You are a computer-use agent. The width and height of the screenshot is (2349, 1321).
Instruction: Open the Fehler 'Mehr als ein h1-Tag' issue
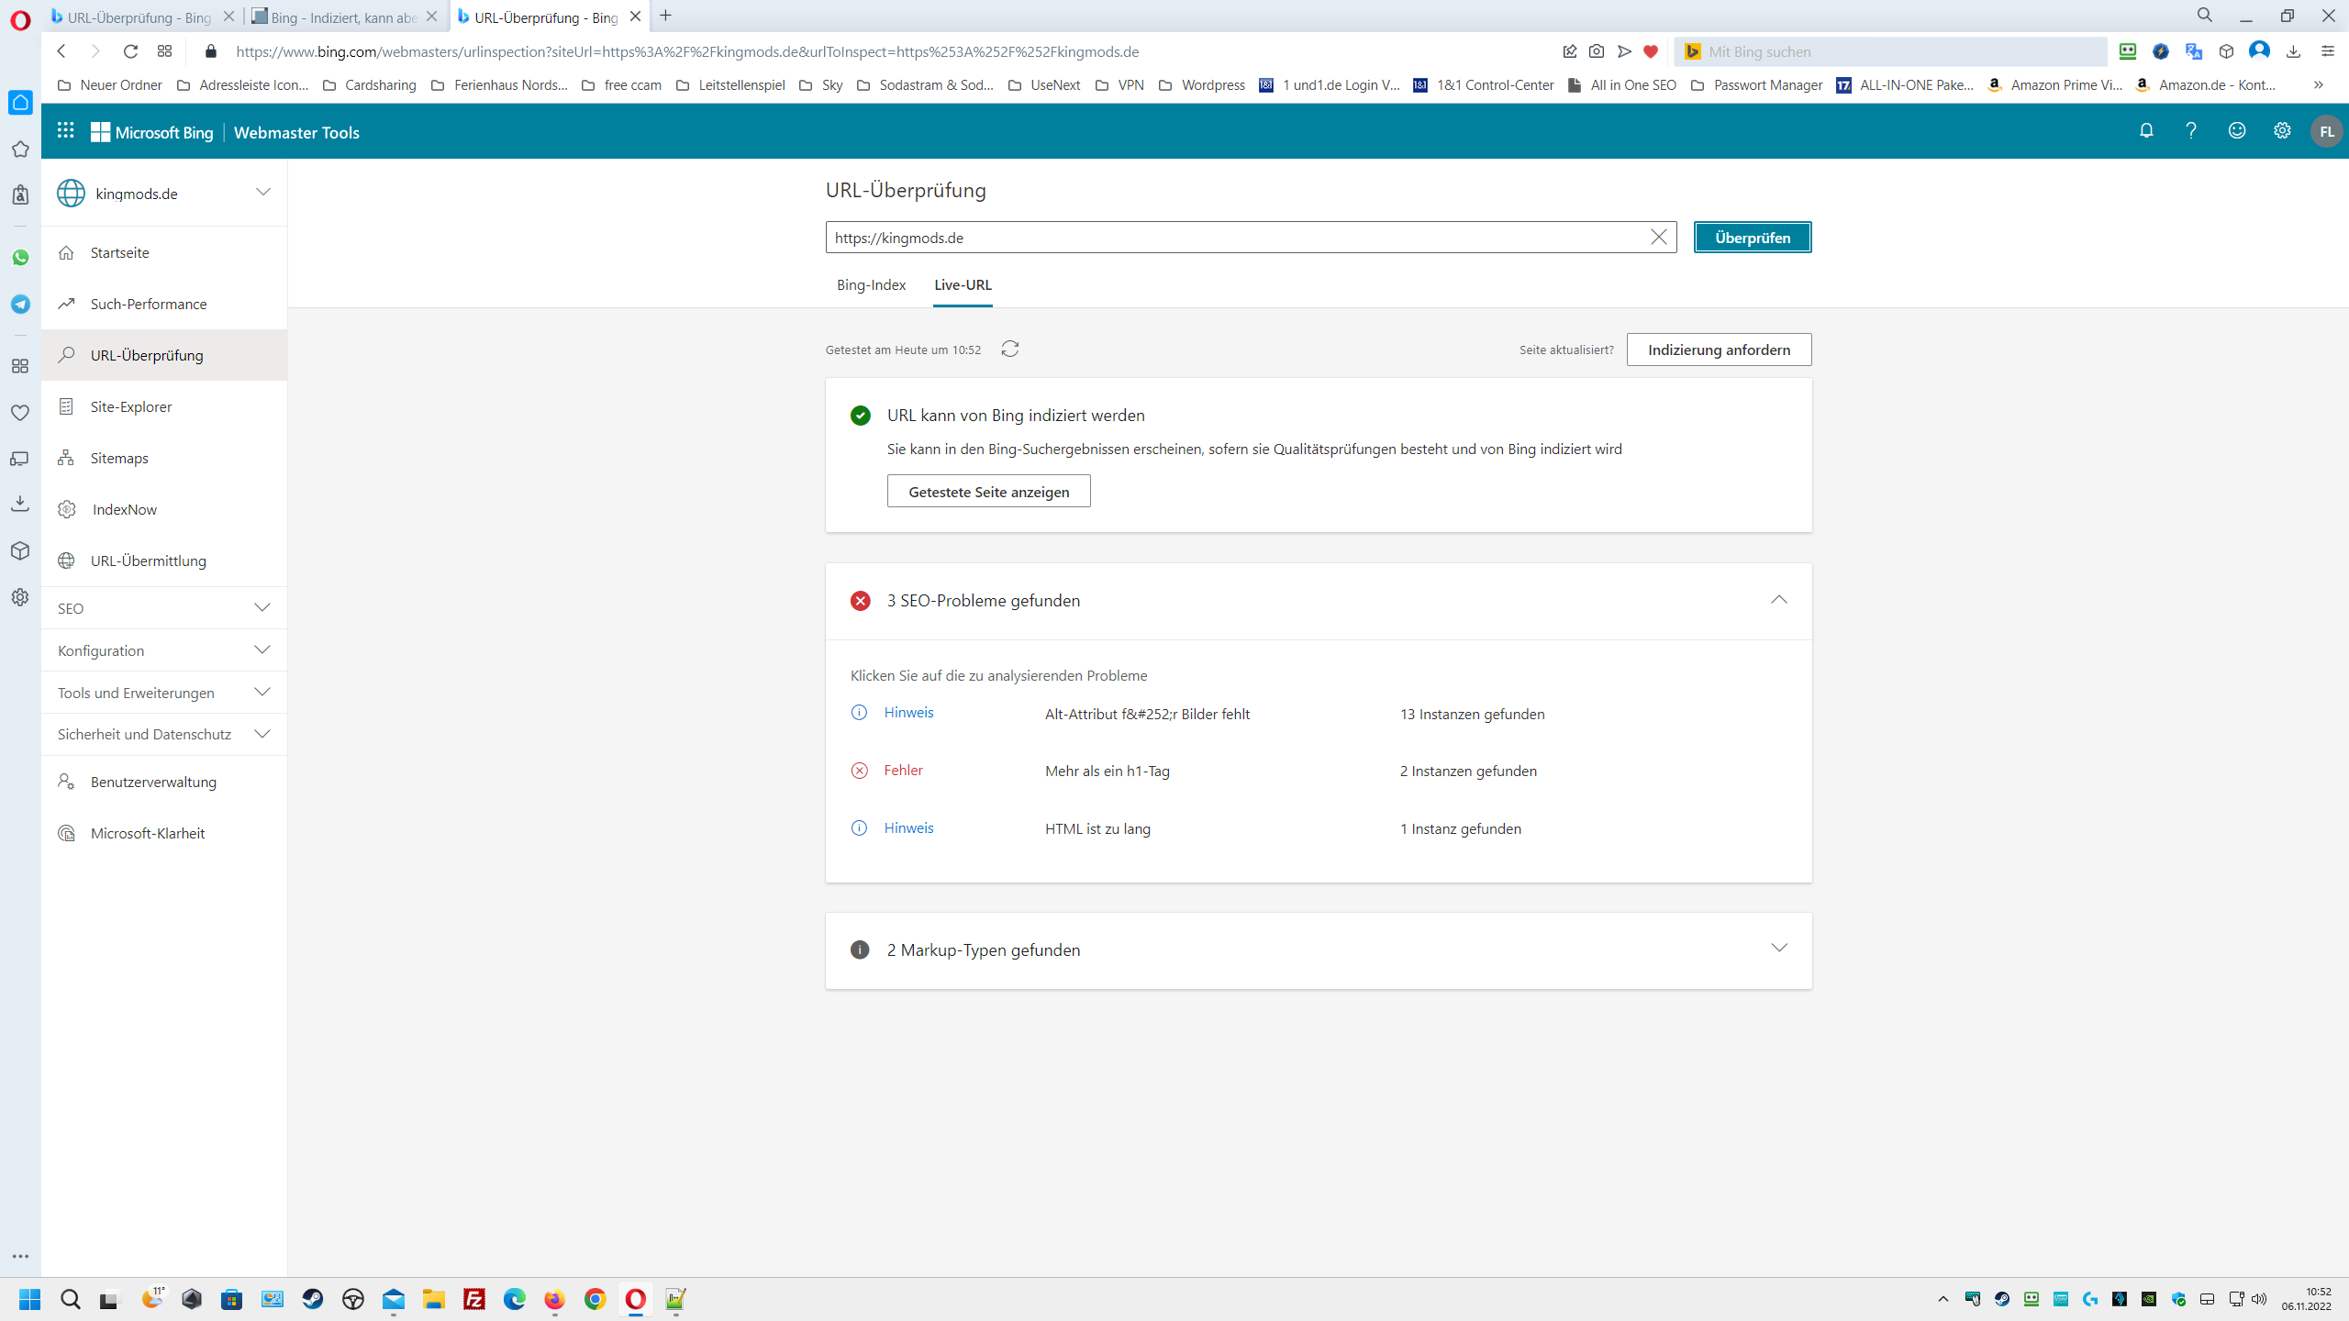1107,771
